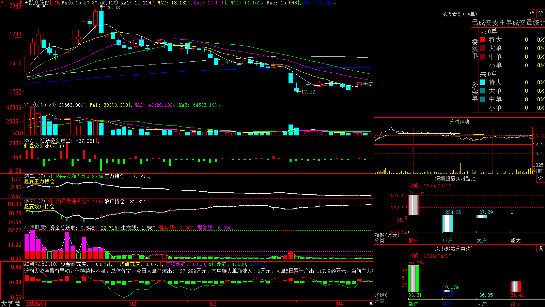This screenshot has width=545, height=307.
Task: Click the 净额(万元) axis label
Action: click(x=387, y=235)
